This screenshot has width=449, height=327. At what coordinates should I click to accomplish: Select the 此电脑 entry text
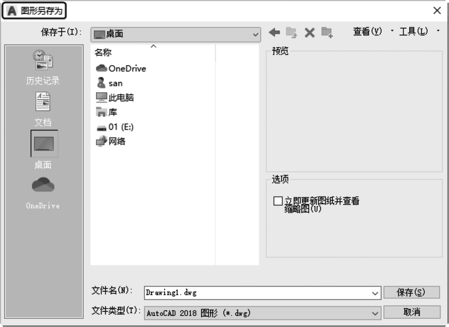(x=121, y=98)
